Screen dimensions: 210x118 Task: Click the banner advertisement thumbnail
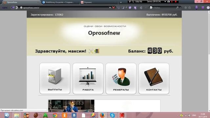[x=71, y=106]
